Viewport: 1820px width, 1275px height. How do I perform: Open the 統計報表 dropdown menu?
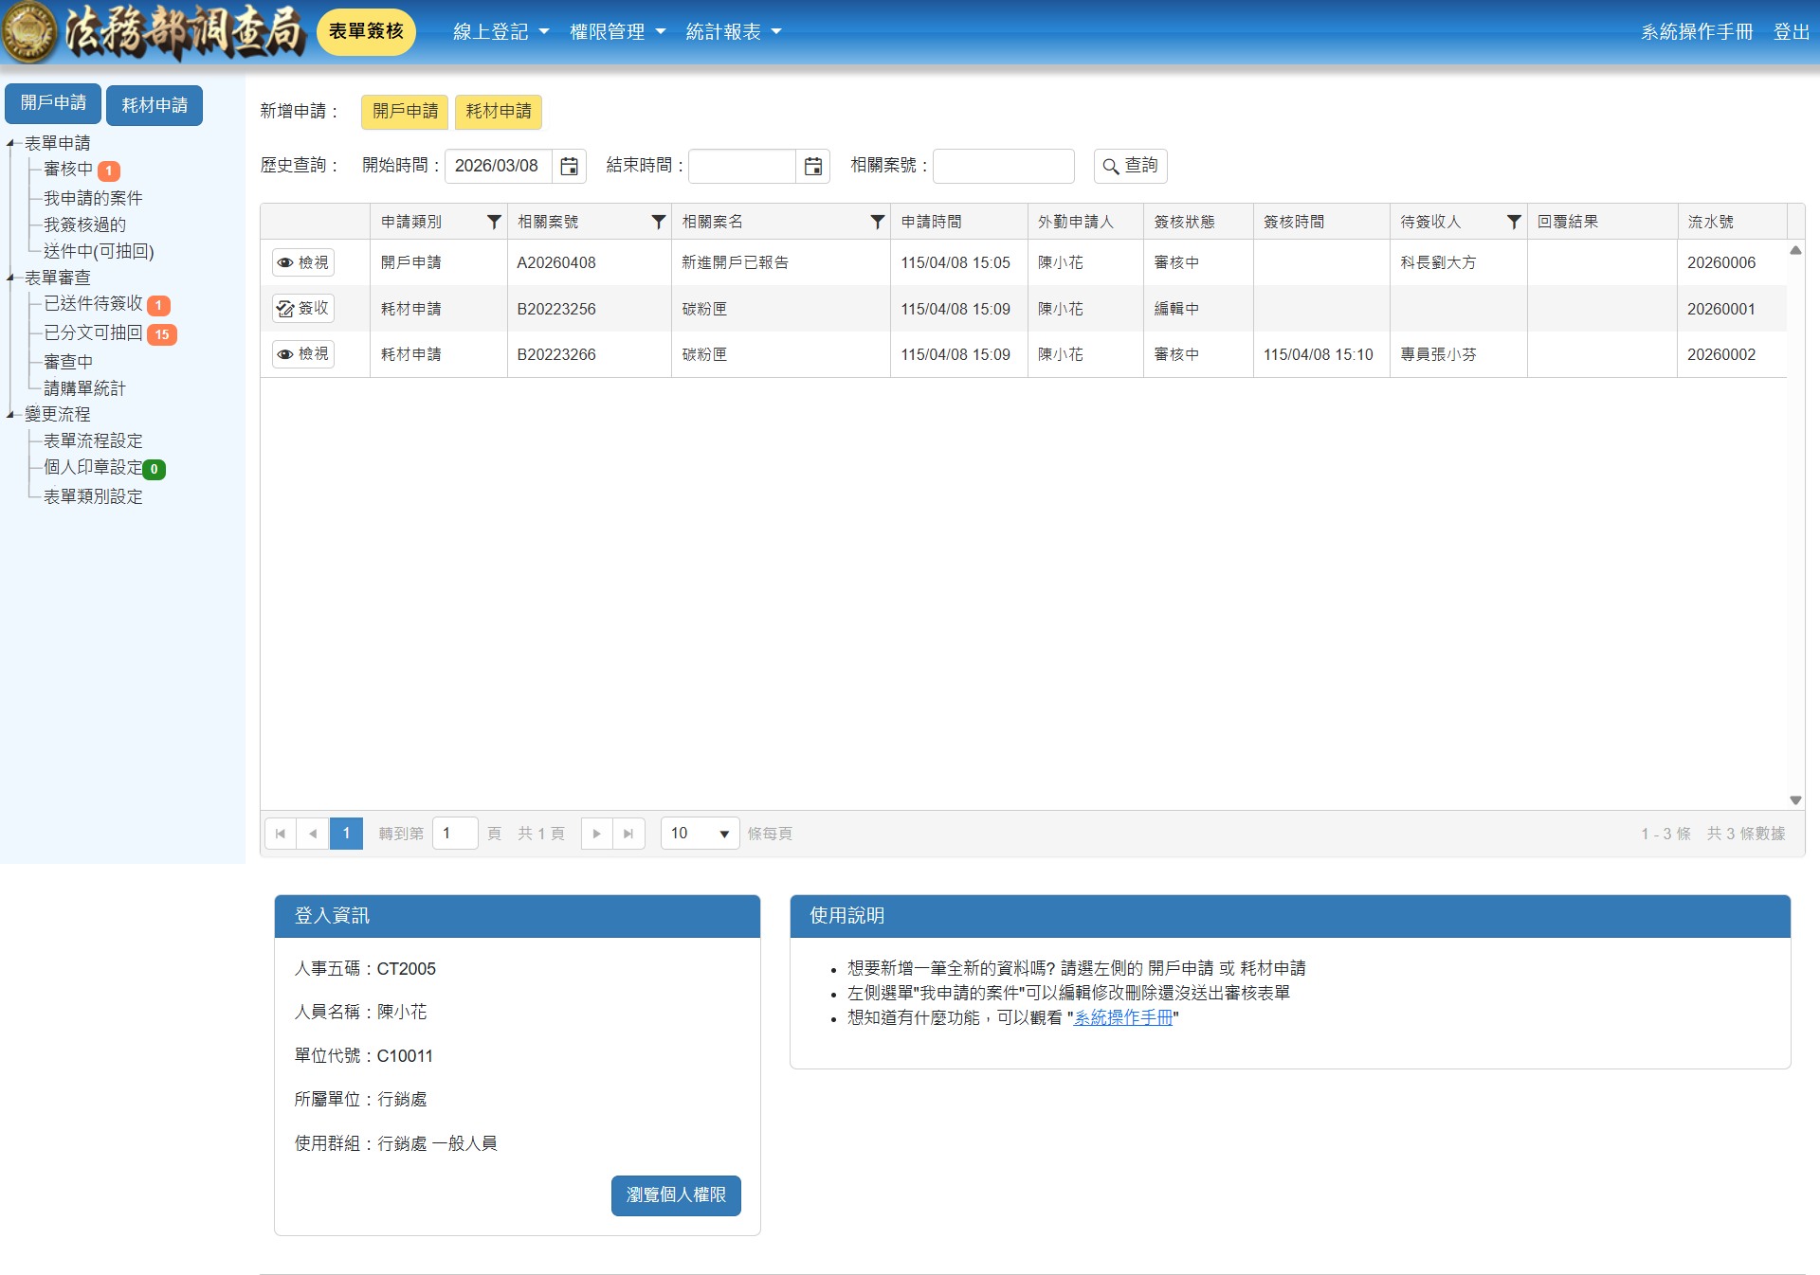pos(735,31)
